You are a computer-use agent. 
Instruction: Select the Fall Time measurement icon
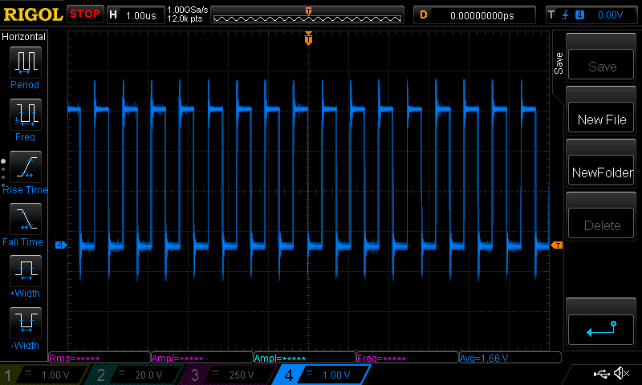26,218
